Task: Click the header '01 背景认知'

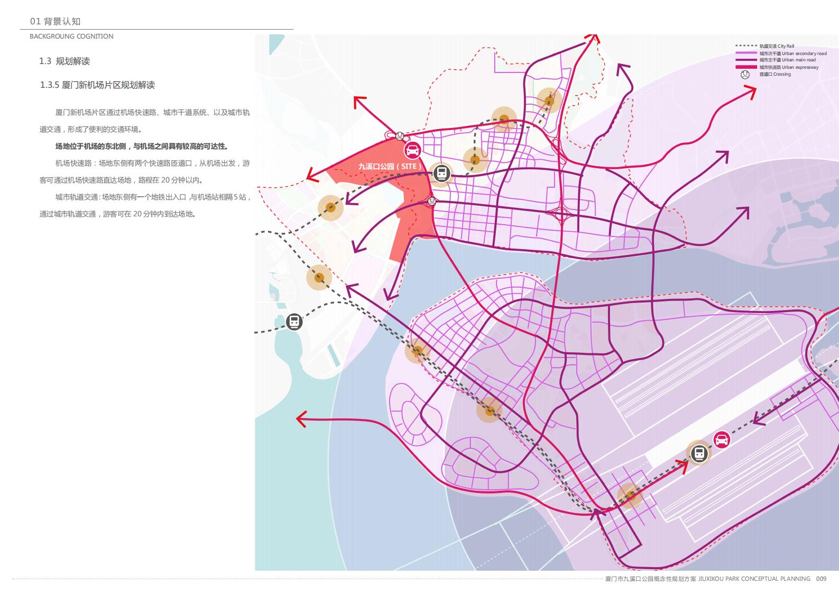Action: [56, 21]
